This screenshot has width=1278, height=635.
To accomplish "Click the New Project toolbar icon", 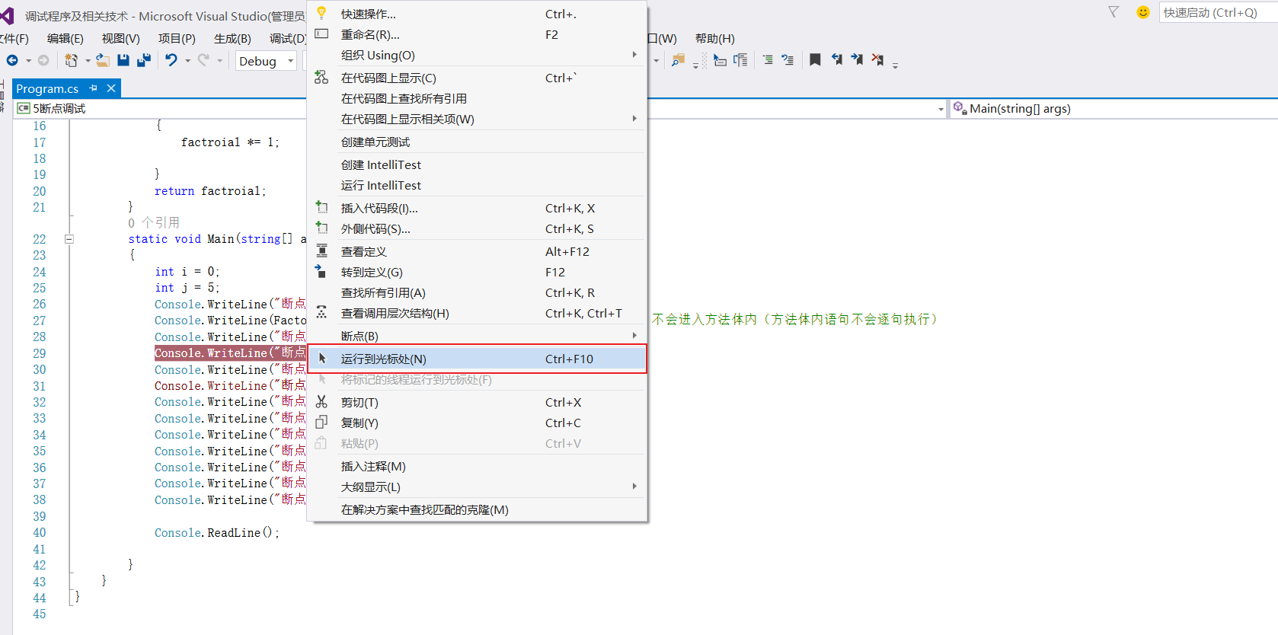I will [x=71, y=60].
